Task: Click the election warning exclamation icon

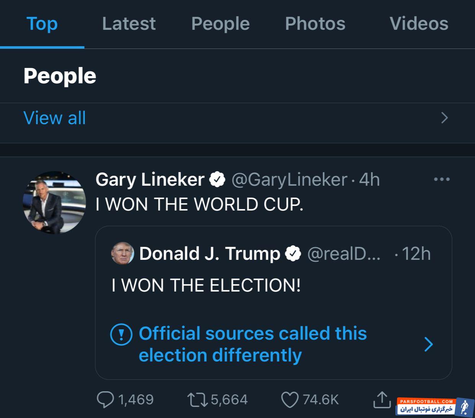Action: coord(121,334)
